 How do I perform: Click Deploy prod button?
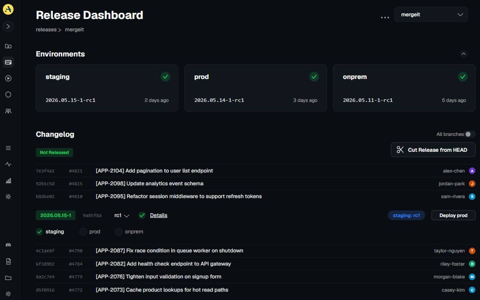click(x=453, y=215)
